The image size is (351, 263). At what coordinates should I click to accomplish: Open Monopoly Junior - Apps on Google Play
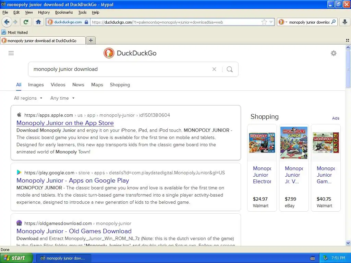tap(73, 180)
